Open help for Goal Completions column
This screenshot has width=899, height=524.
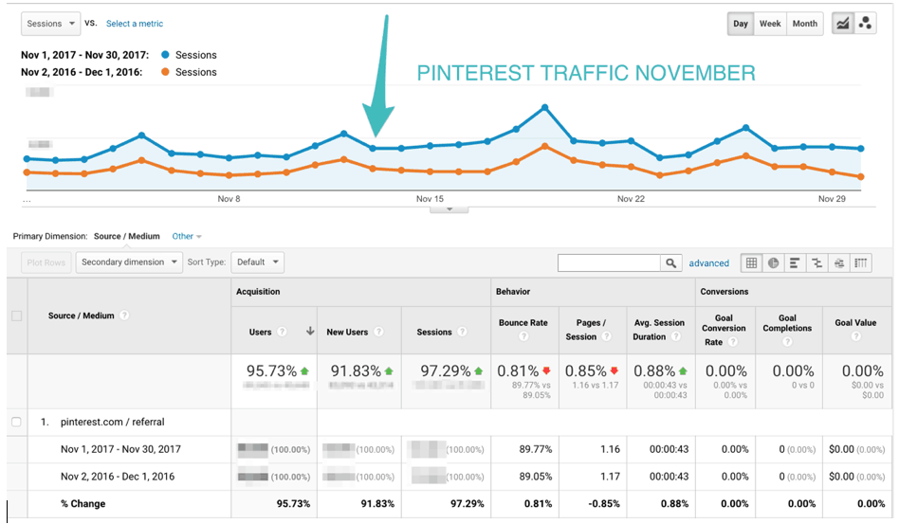[x=787, y=342]
